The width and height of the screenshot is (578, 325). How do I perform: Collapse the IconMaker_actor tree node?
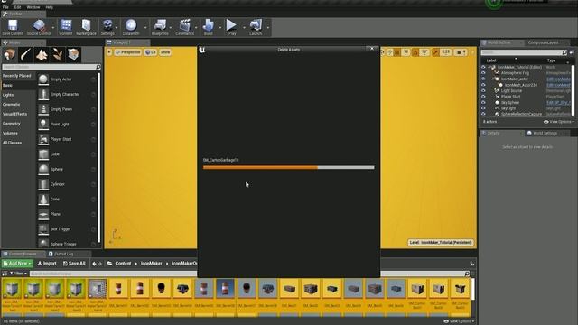493,79
